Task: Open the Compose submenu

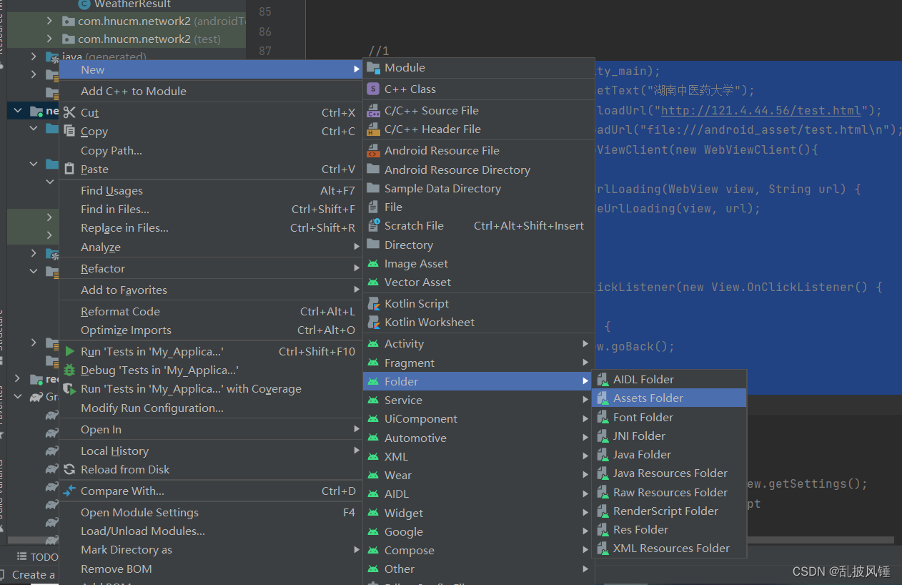Action: tap(479, 551)
